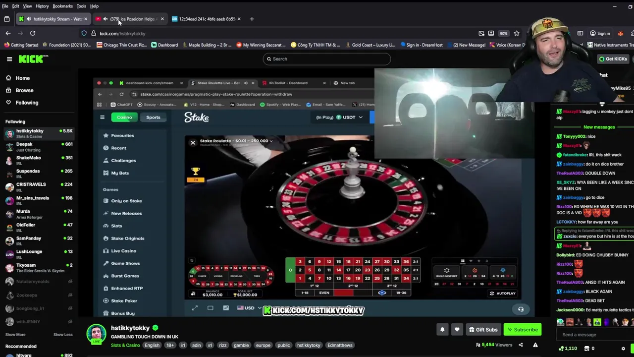634x357 pixels.
Task: Click the trophy icon in Stake Roulette
Action: [x=196, y=172]
